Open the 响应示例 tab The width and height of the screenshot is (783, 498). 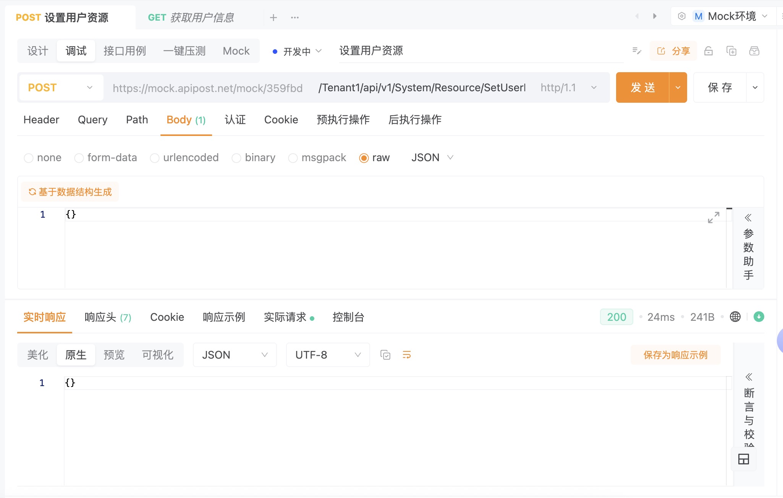tap(224, 317)
